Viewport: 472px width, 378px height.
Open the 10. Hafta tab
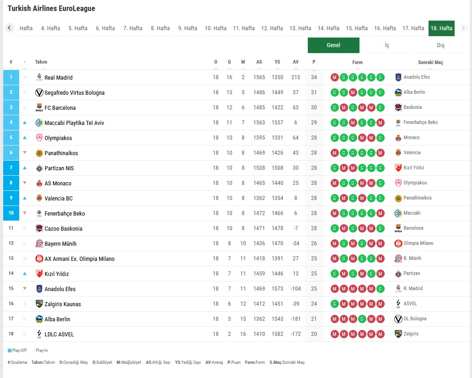[x=215, y=28]
